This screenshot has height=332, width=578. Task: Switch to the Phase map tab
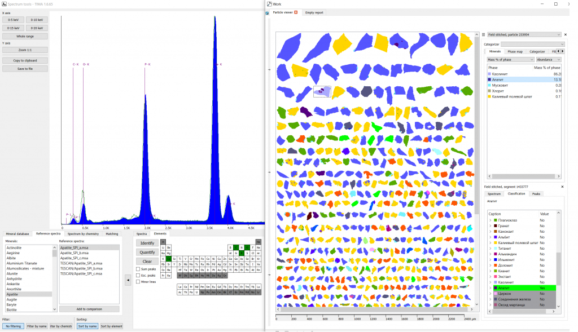pyautogui.click(x=515, y=51)
